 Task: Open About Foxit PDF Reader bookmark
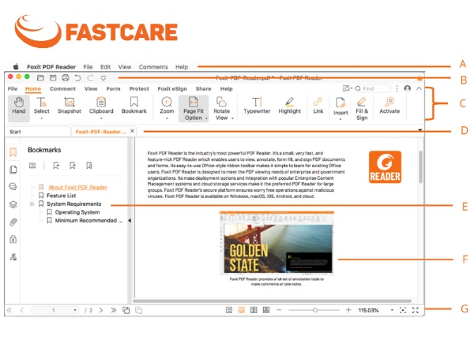click(x=78, y=187)
